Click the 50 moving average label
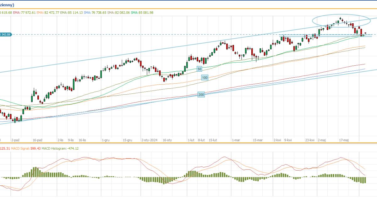This screenshot has height=198, width=377. click(199, 69)
